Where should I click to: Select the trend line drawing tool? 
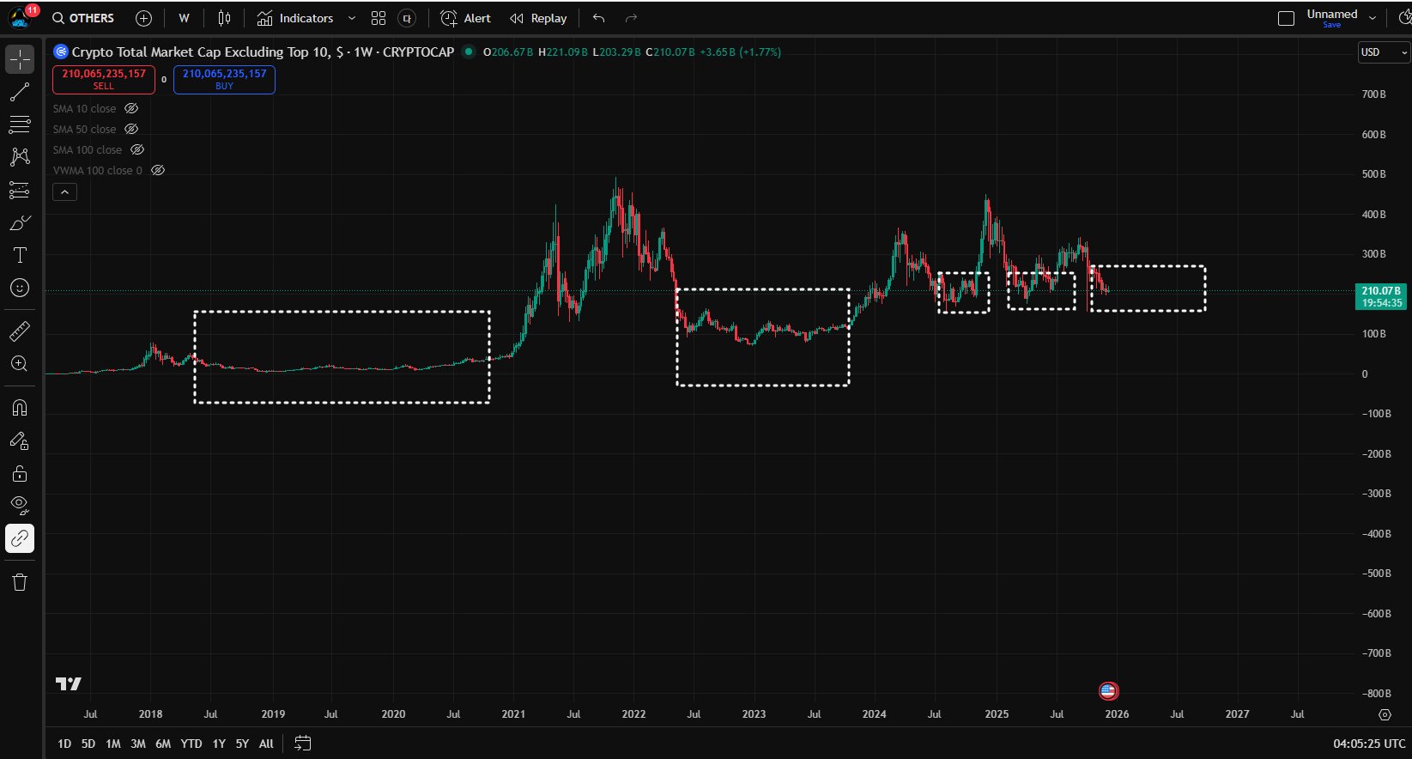[20, 92]
